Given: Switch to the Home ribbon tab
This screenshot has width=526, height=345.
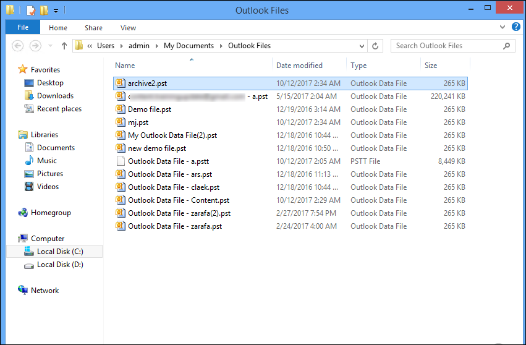Looking at the screenshot, I should point(58,28).
